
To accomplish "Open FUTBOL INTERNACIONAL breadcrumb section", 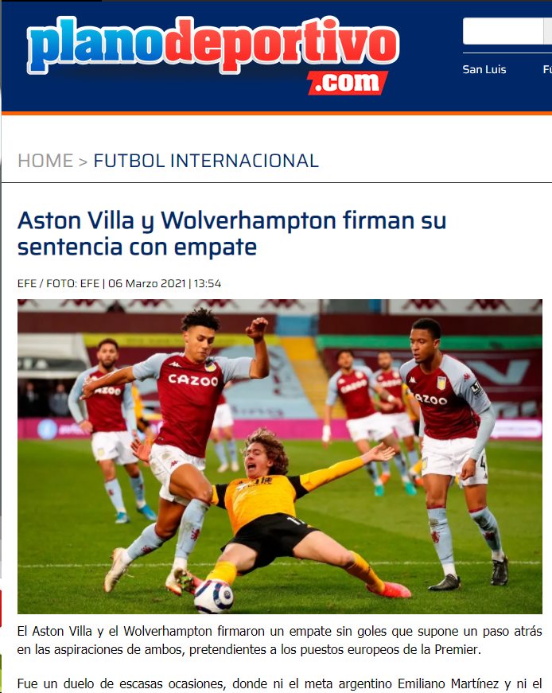I will click(x=206, y=161).
